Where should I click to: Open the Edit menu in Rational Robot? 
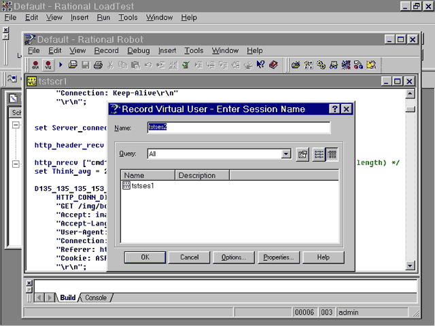click(54, 50)
